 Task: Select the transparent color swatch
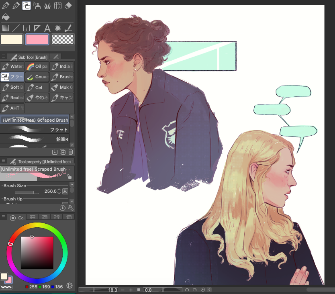[x=63, y=39]
